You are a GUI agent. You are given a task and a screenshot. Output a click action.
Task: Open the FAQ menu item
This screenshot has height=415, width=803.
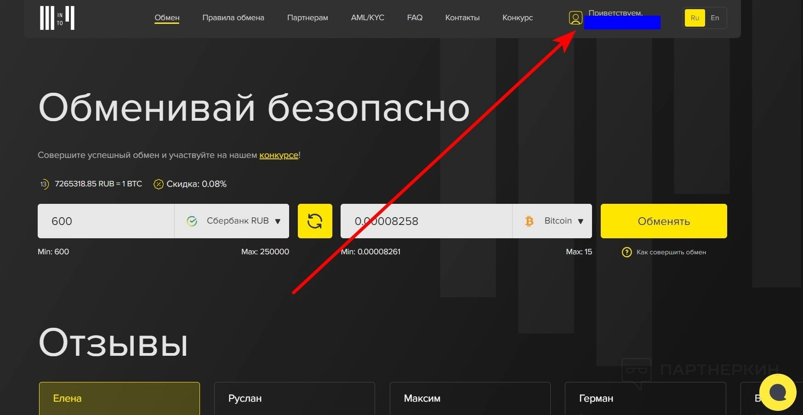[415, 18]
